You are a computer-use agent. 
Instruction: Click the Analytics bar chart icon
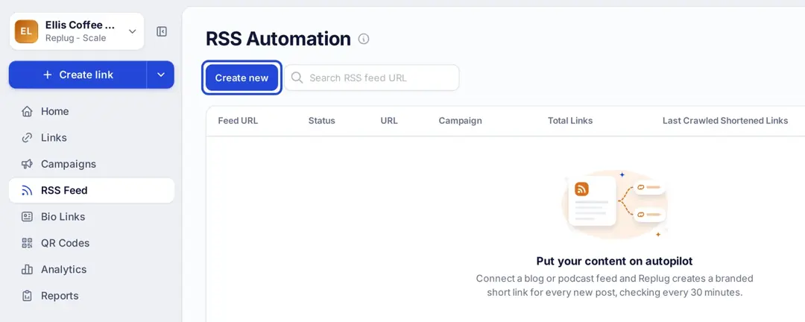[x=27, y=270]
